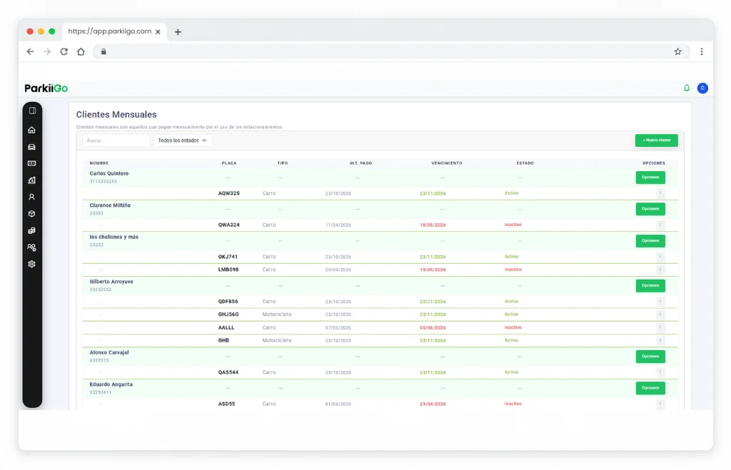Open the chart report icon in sidebar
Viewport: 731px width, 470px height.
[x=31, y=180]
